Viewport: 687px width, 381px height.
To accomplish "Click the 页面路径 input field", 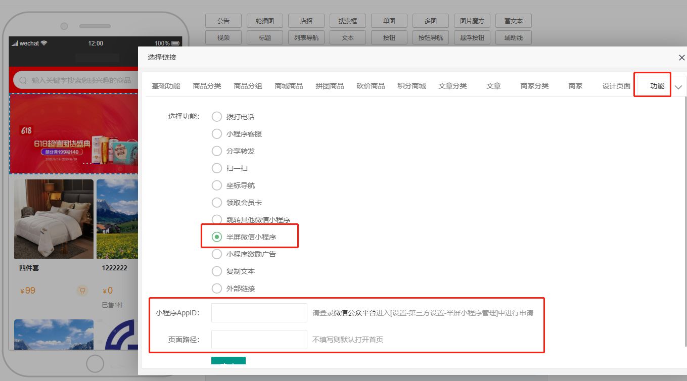I will pos(259,340).
